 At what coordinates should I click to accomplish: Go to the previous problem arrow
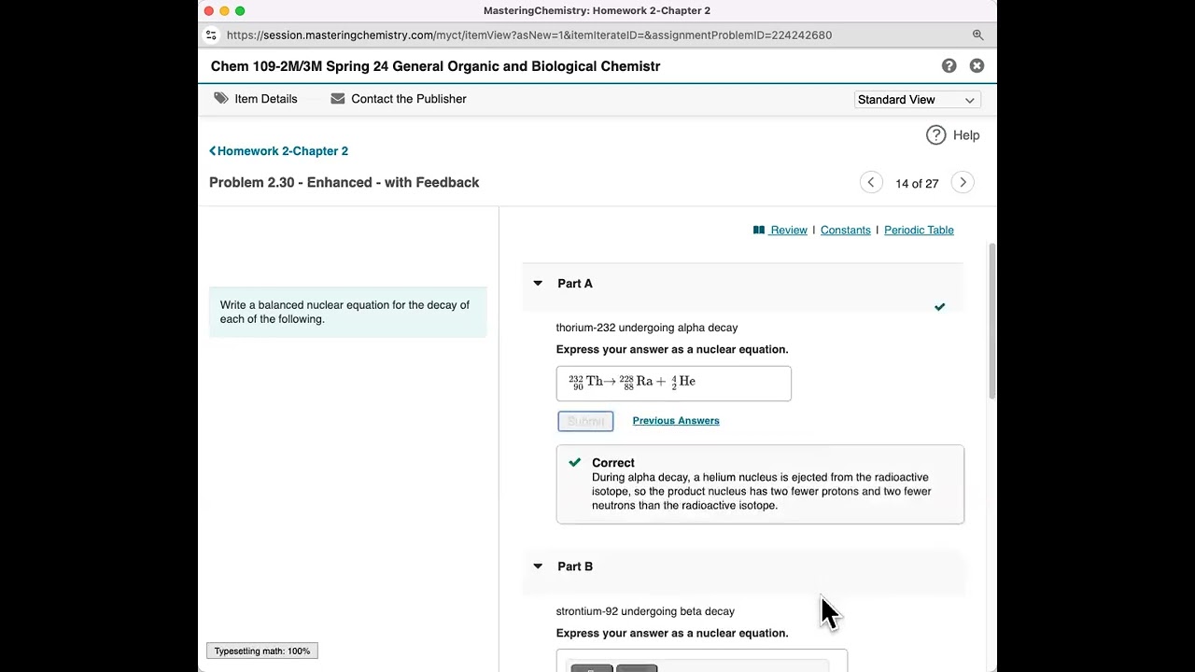pyautogui.click(x=871, y=183)
